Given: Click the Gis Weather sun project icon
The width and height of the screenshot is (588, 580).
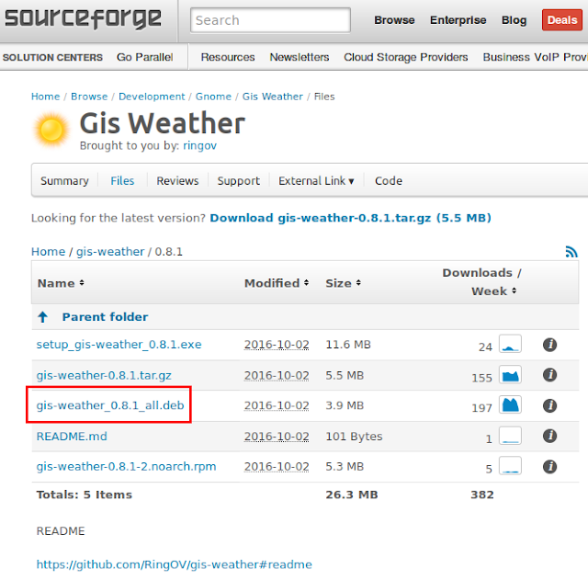Looking at the screenshot, I should click(51, 130).
